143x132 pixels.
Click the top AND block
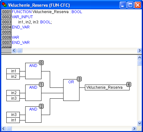pos(33,71)
